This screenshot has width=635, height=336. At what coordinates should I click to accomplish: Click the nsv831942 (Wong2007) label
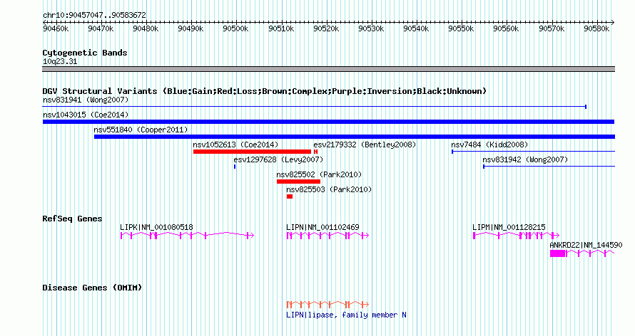[x=525, y=159]
